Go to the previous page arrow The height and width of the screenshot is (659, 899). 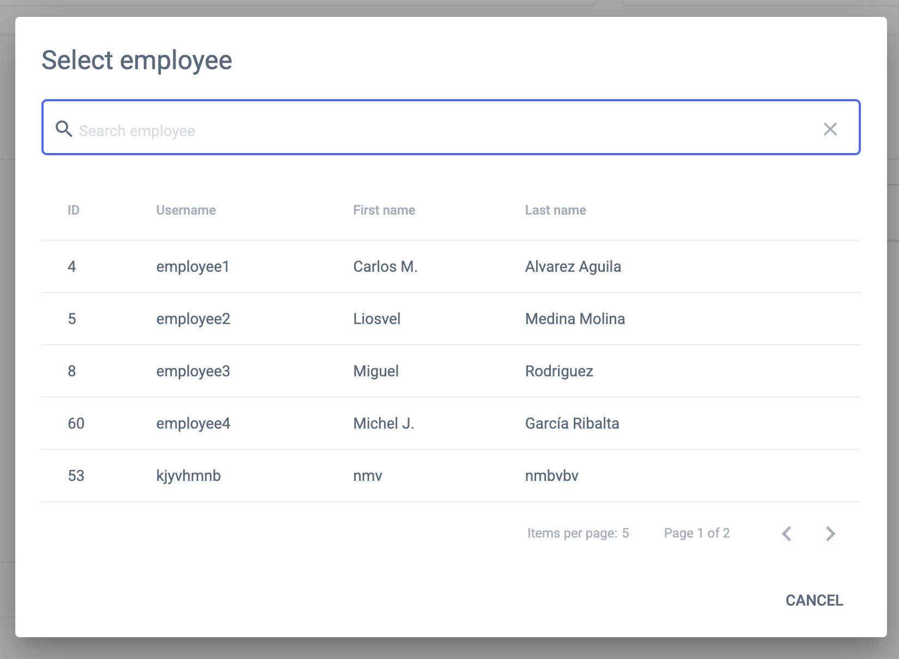[x=786, y=534]
